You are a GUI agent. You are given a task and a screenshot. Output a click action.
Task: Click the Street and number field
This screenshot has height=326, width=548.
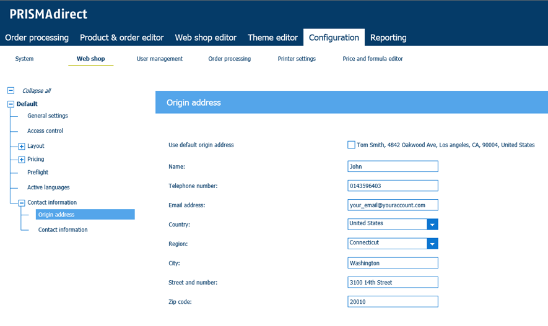point(393,282)
